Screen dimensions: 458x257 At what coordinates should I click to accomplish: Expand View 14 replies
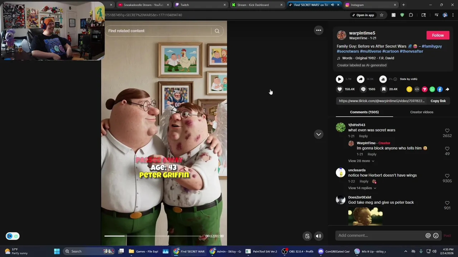coord(362,188)
